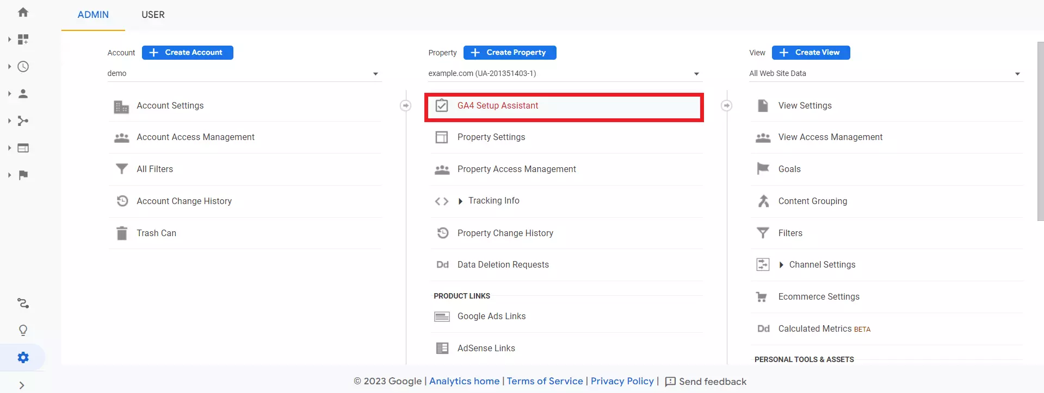Click Send feedback in footer
Viewport: 1044px width, 393px height.
coord(706,382)
